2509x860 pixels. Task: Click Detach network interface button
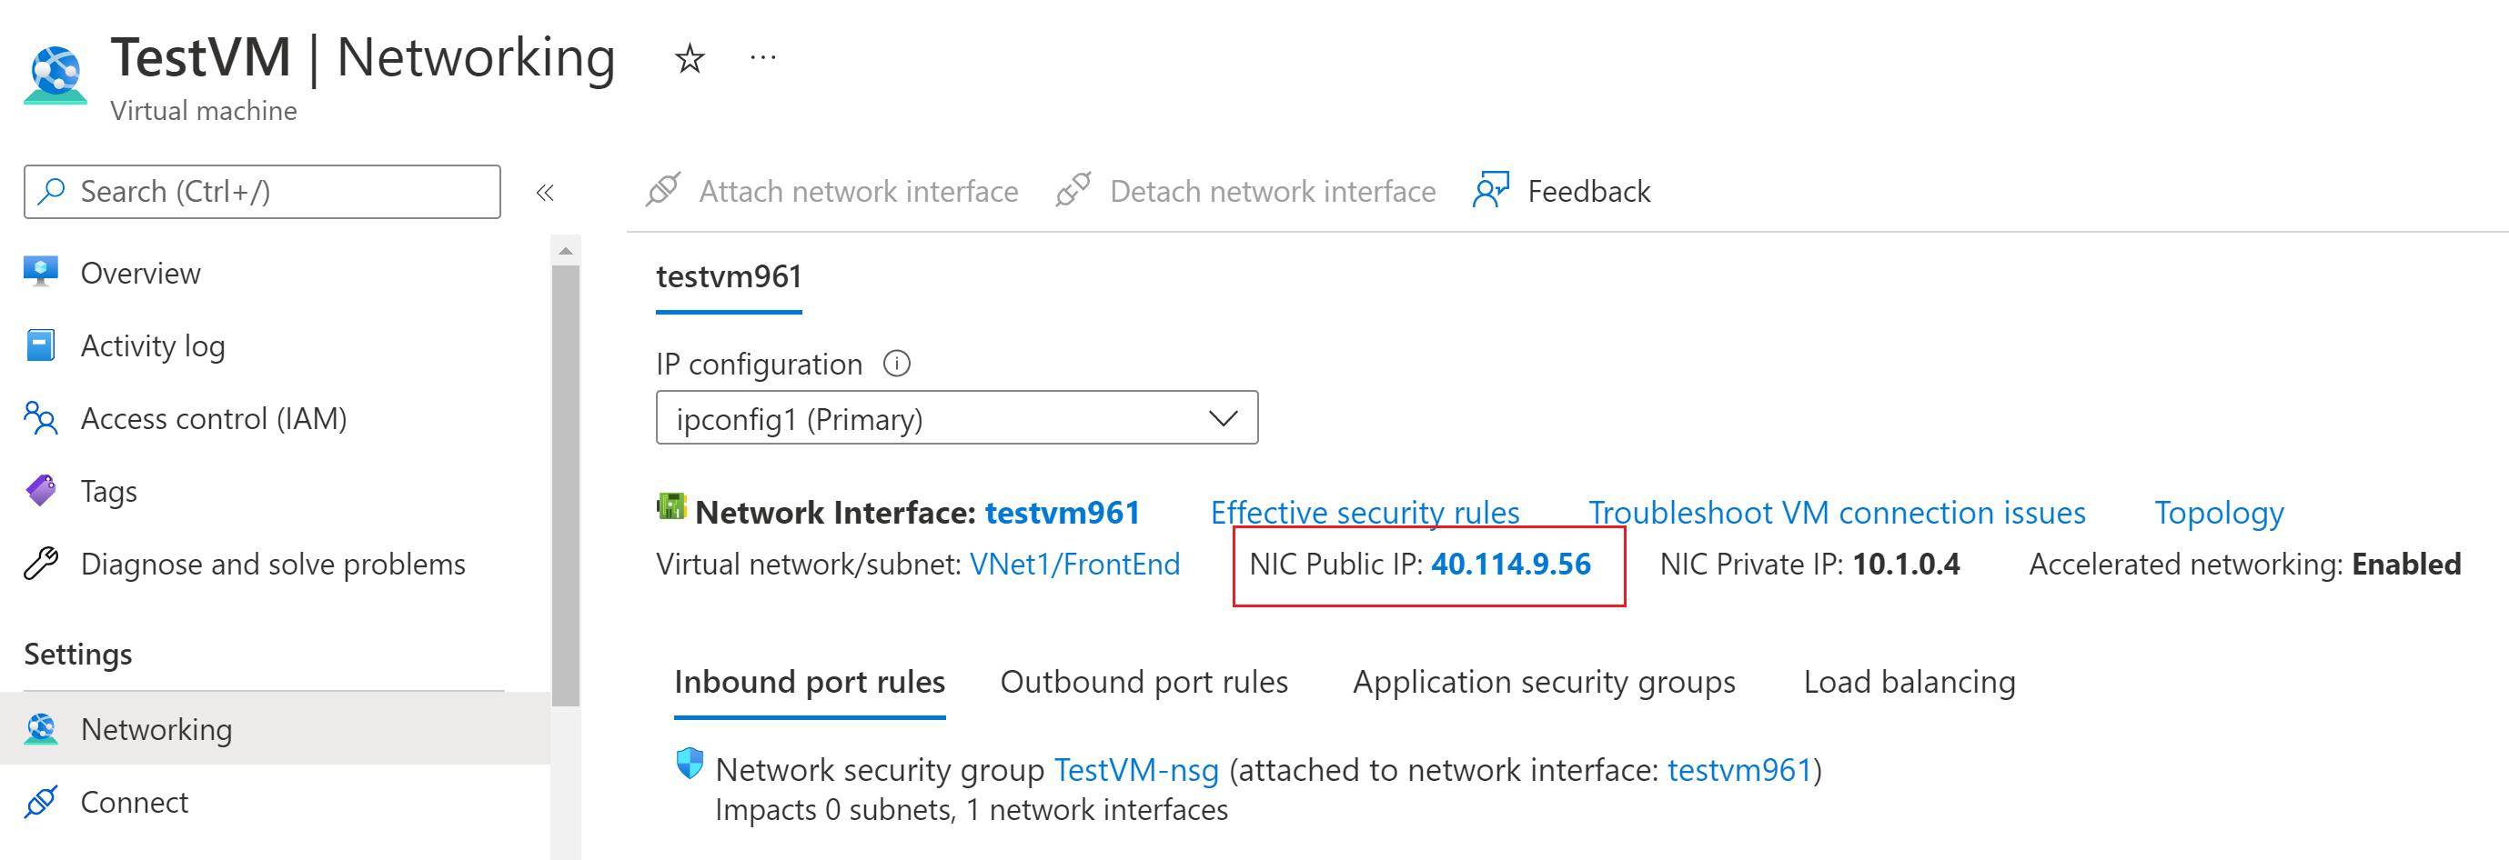[x=1245, y=191]
